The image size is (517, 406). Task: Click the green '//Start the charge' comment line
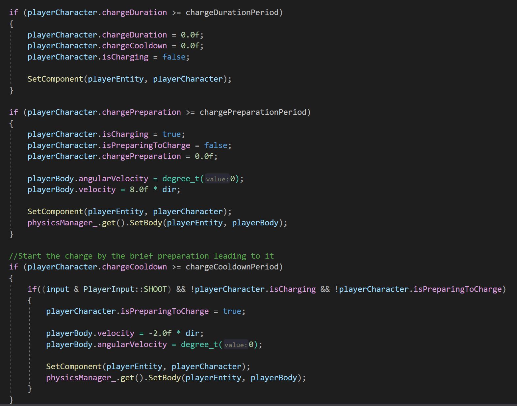click(x=142, y=256)
